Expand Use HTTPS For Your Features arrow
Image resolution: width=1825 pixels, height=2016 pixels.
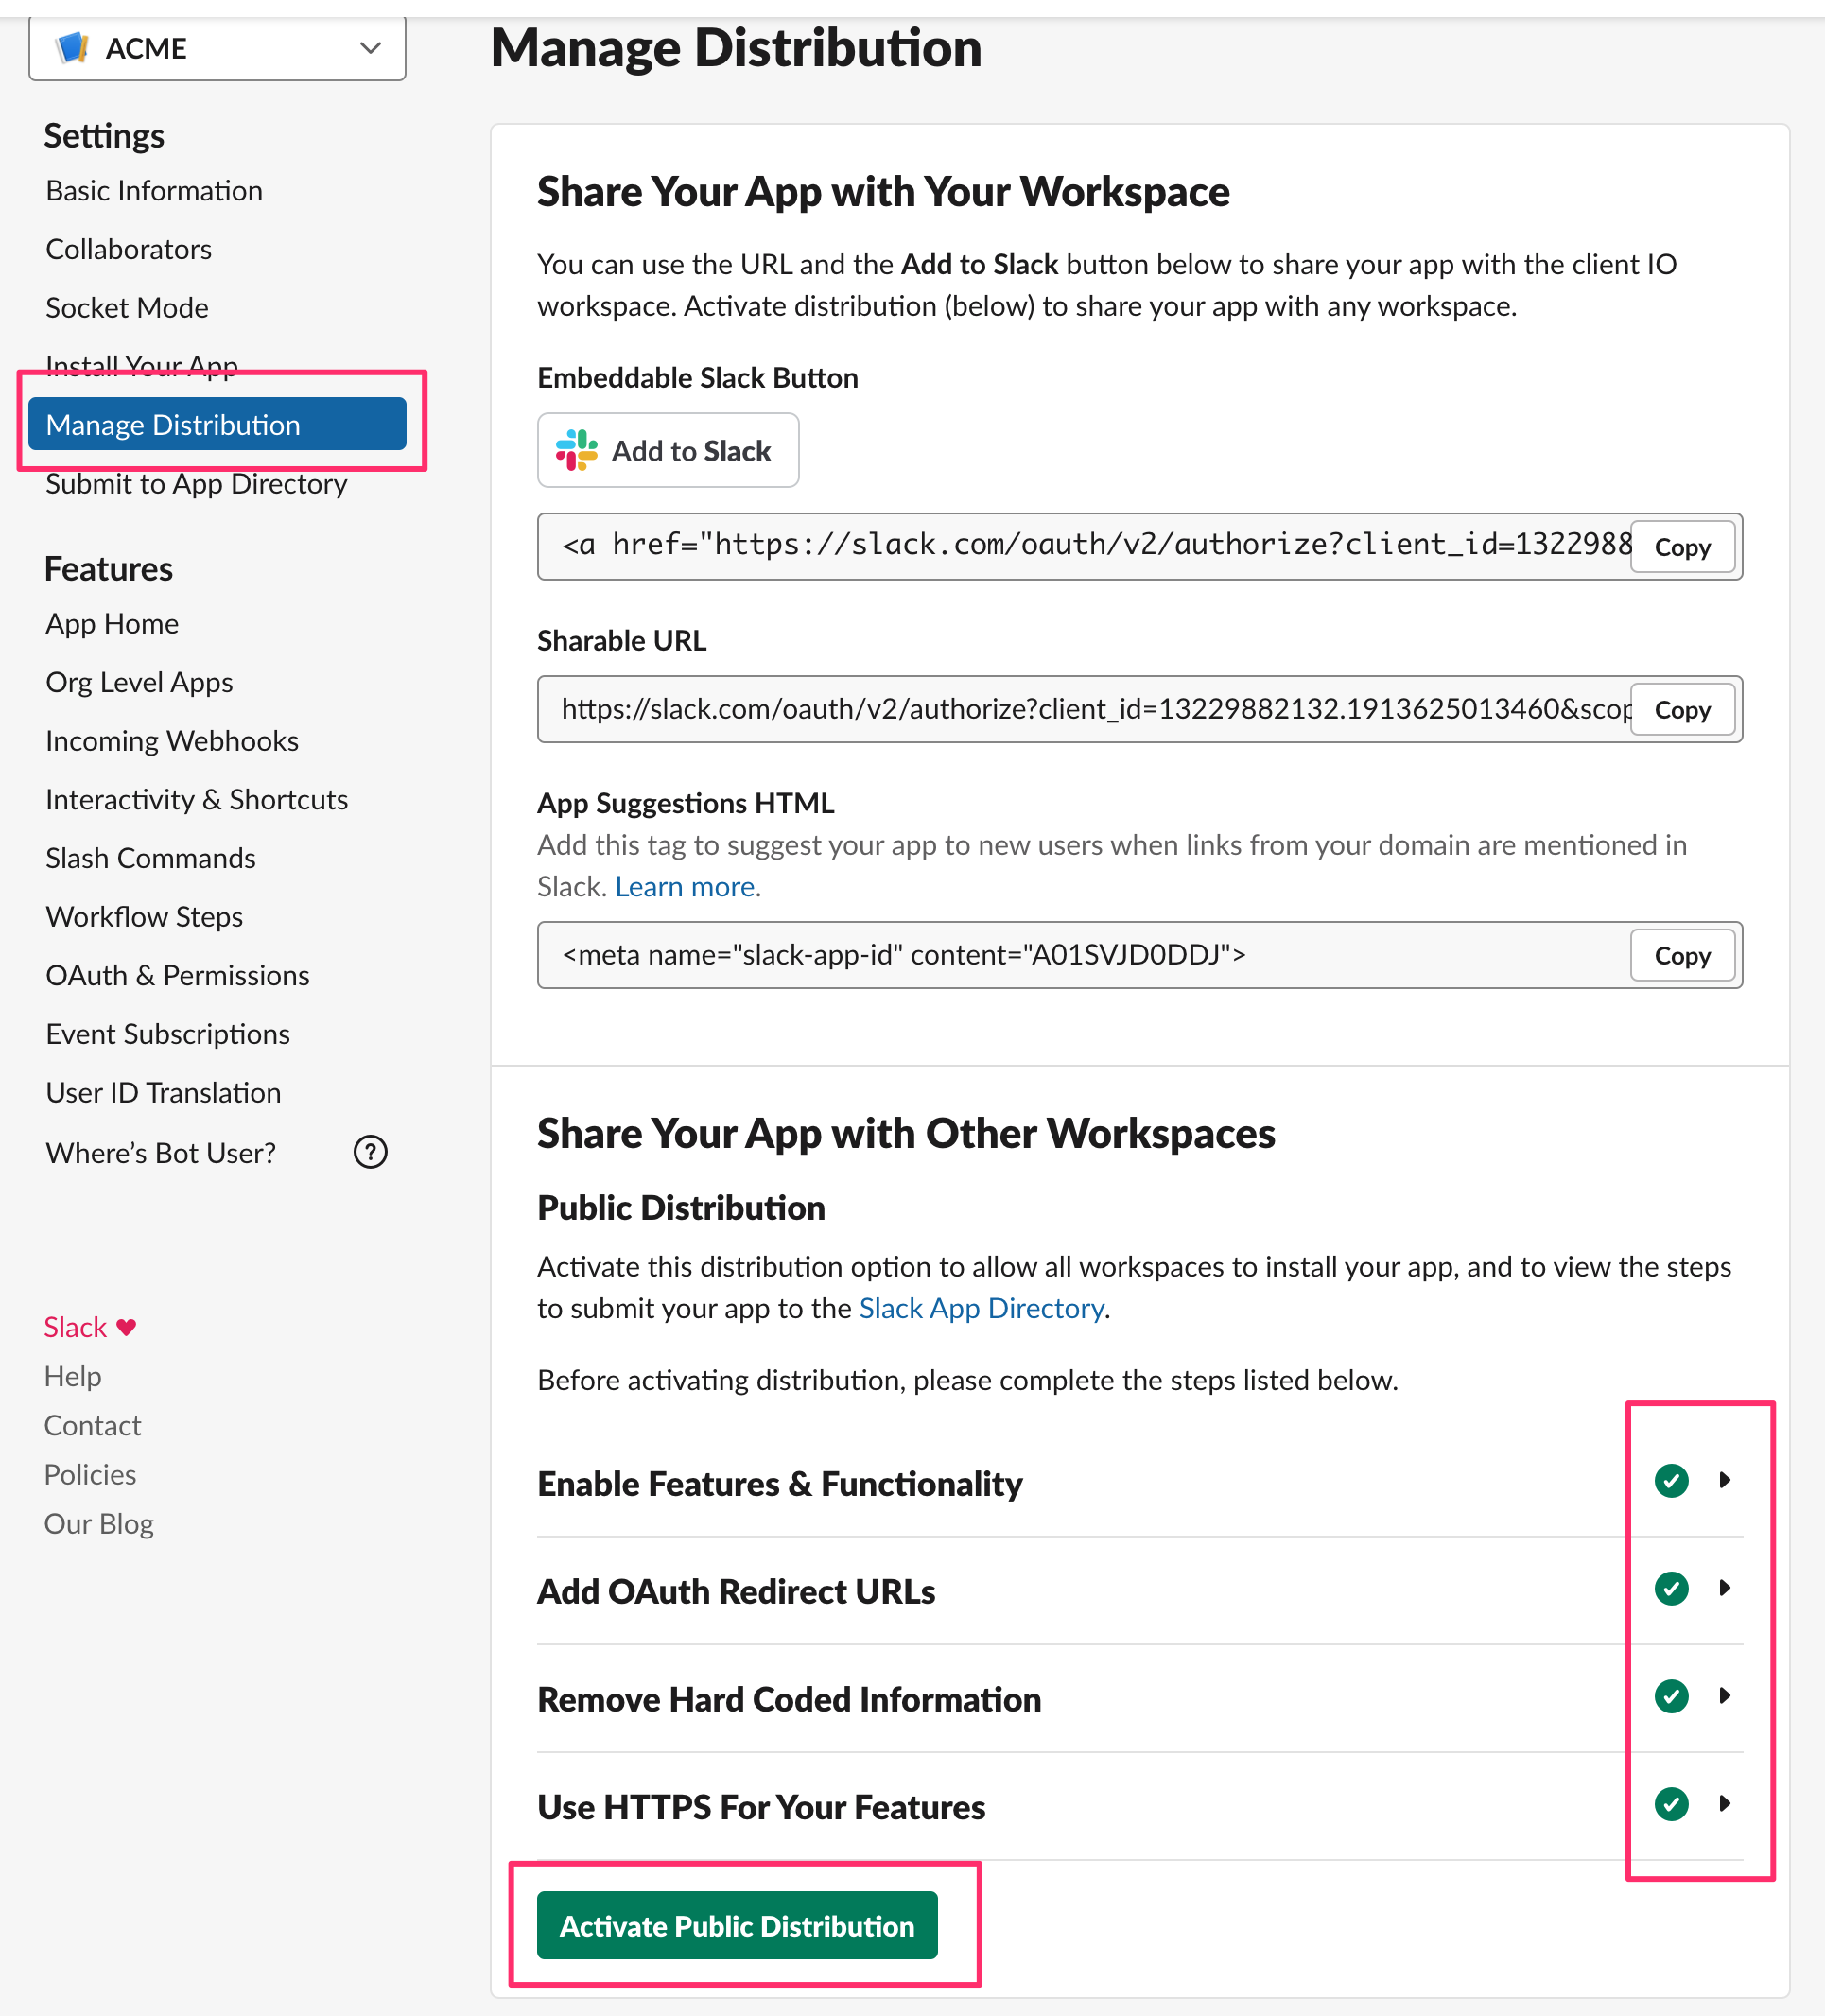tap(1725, 1804)
